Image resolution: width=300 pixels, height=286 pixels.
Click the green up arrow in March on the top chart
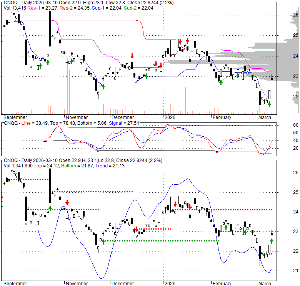click(269, 104)
